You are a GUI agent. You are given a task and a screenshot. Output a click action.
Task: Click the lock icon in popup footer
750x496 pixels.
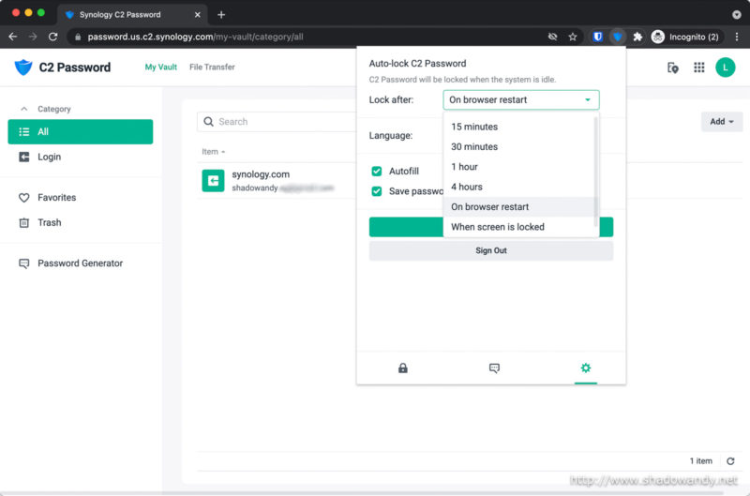tap(402, 368)
